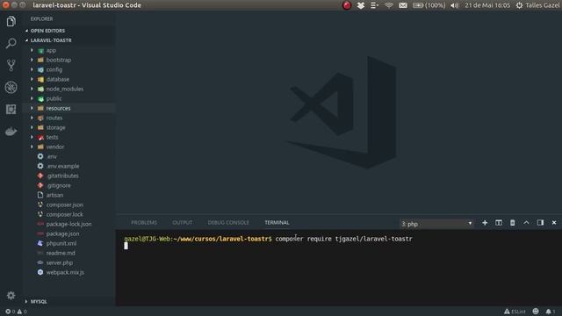This screenshot has width=562, height=316.
Task: Open the Extensions view in activity bar
Action: [x=11, y=109]
